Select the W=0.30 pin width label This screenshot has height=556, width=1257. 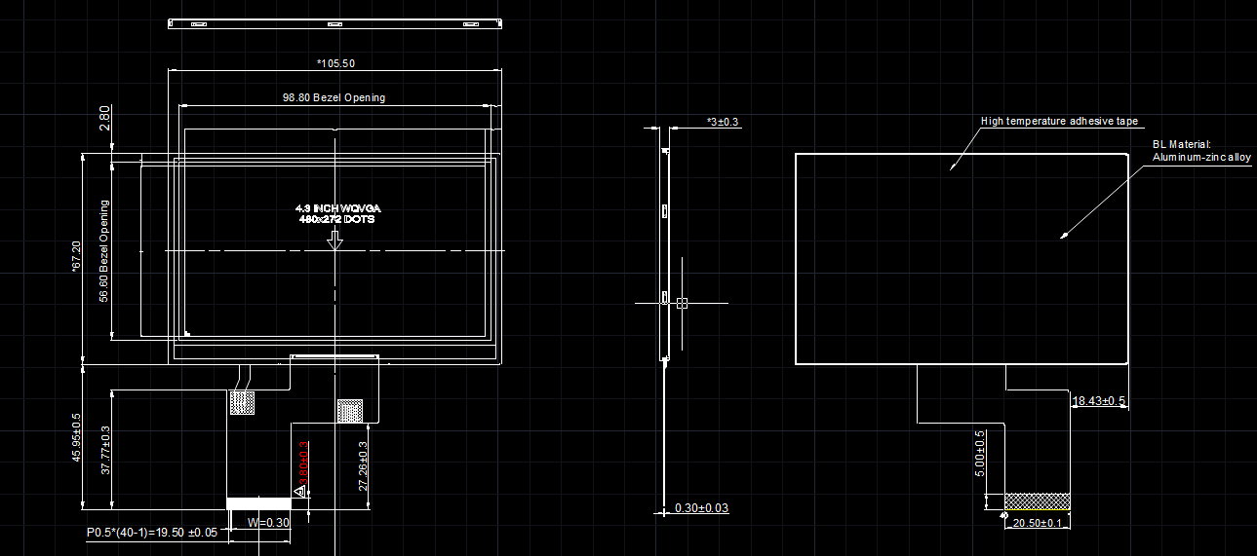[269, 522]
